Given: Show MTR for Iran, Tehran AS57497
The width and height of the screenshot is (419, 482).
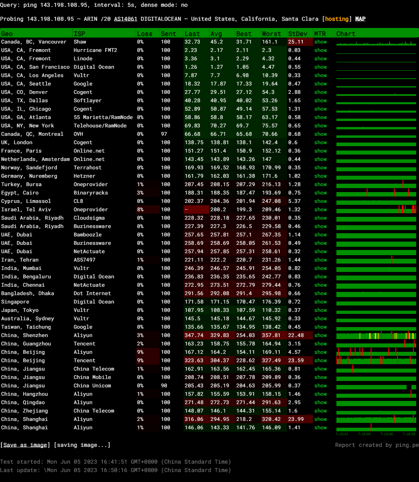Looking at the screenshot, I should [x=320, y=260].
